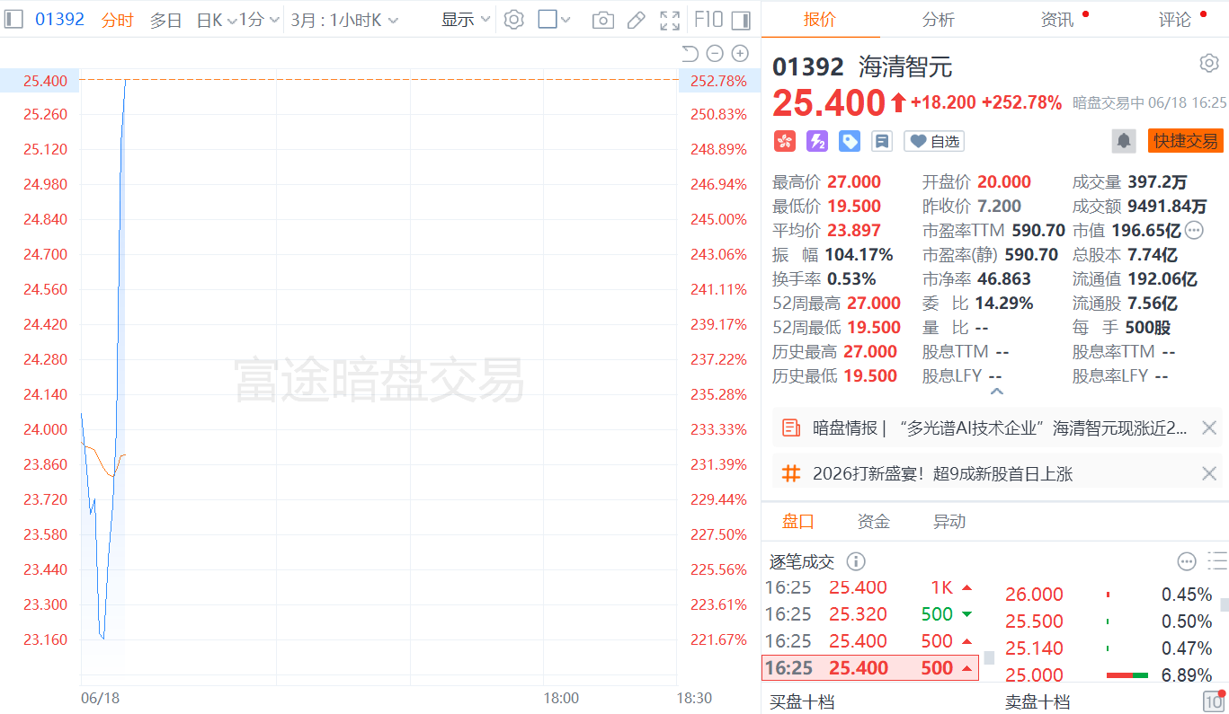The image size is (1229, 714).
Task: Open the chart layout square dropdown
Action: pos(554,20)
